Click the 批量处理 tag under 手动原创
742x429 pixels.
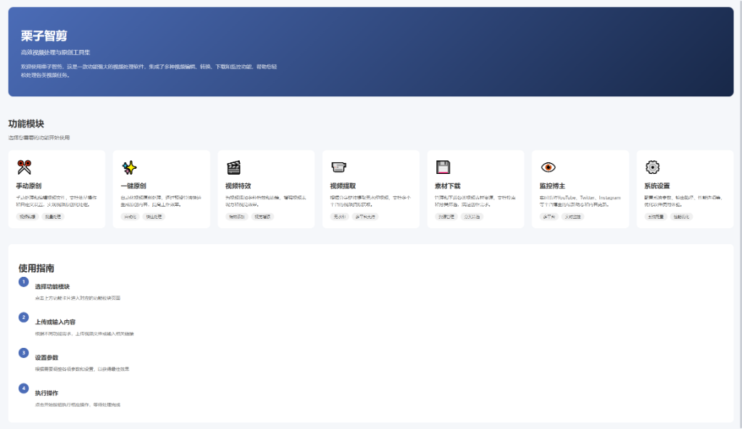click(x=54, y=217)
